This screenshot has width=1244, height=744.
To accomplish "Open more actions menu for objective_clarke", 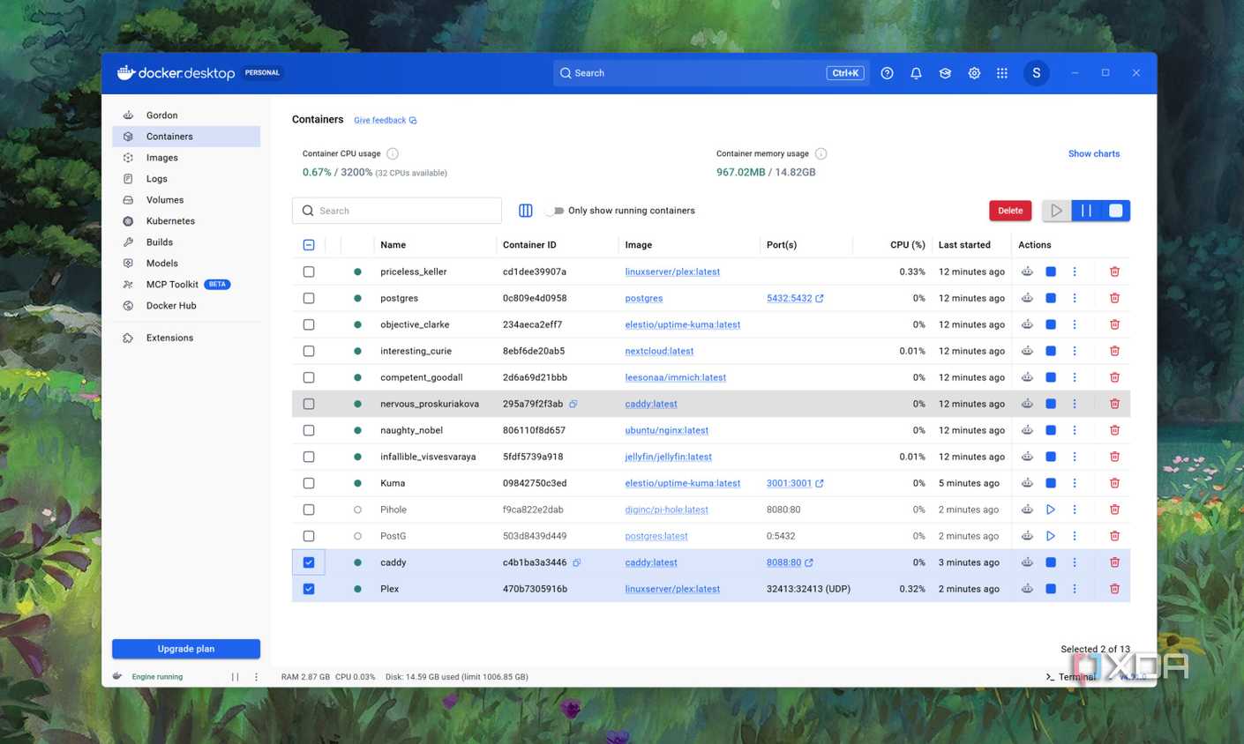I will tap(1075, 324).
